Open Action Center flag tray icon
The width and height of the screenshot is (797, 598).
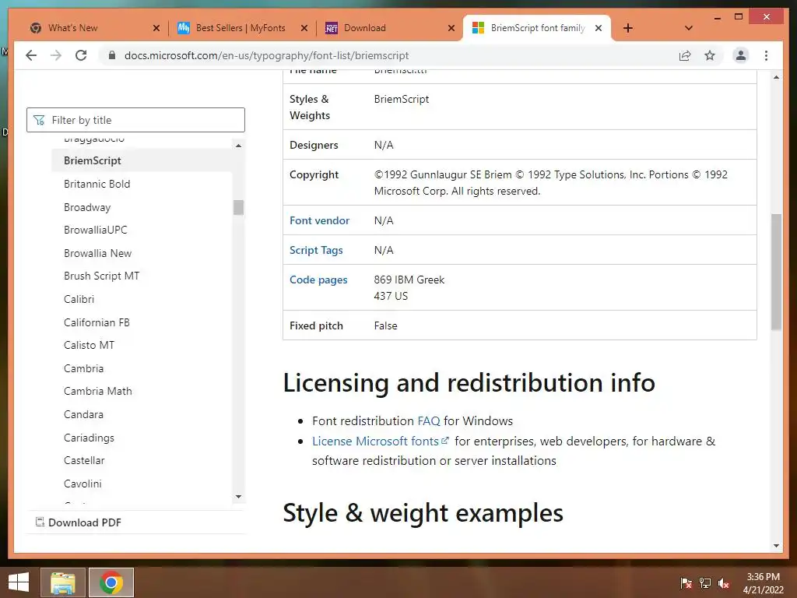click(x=686, y=583)
